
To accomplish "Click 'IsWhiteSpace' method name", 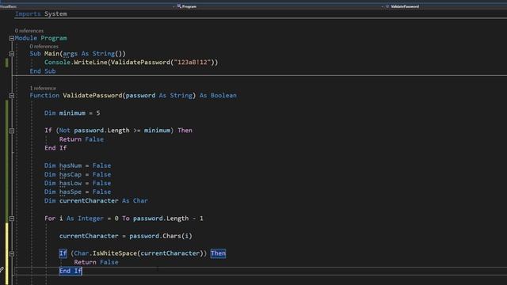I will tap(115, 253).
